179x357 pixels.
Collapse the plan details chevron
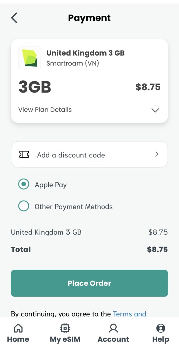(155, 110)
